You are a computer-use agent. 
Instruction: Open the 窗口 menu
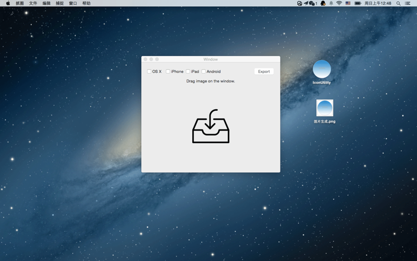coord(73,3)
